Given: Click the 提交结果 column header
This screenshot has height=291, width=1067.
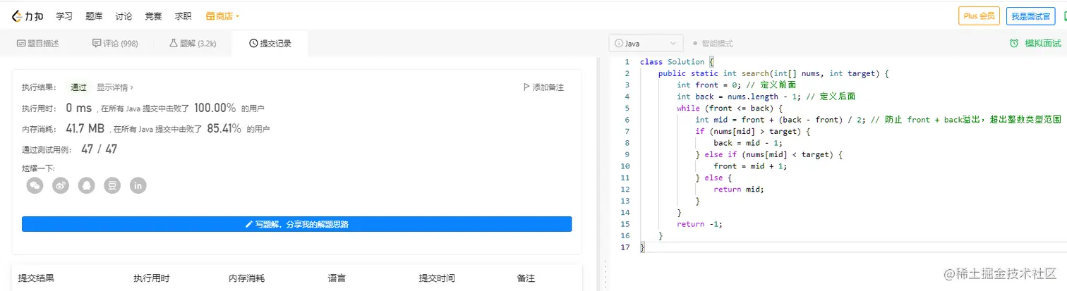Looking at the screenshot, I should point(36,278).
